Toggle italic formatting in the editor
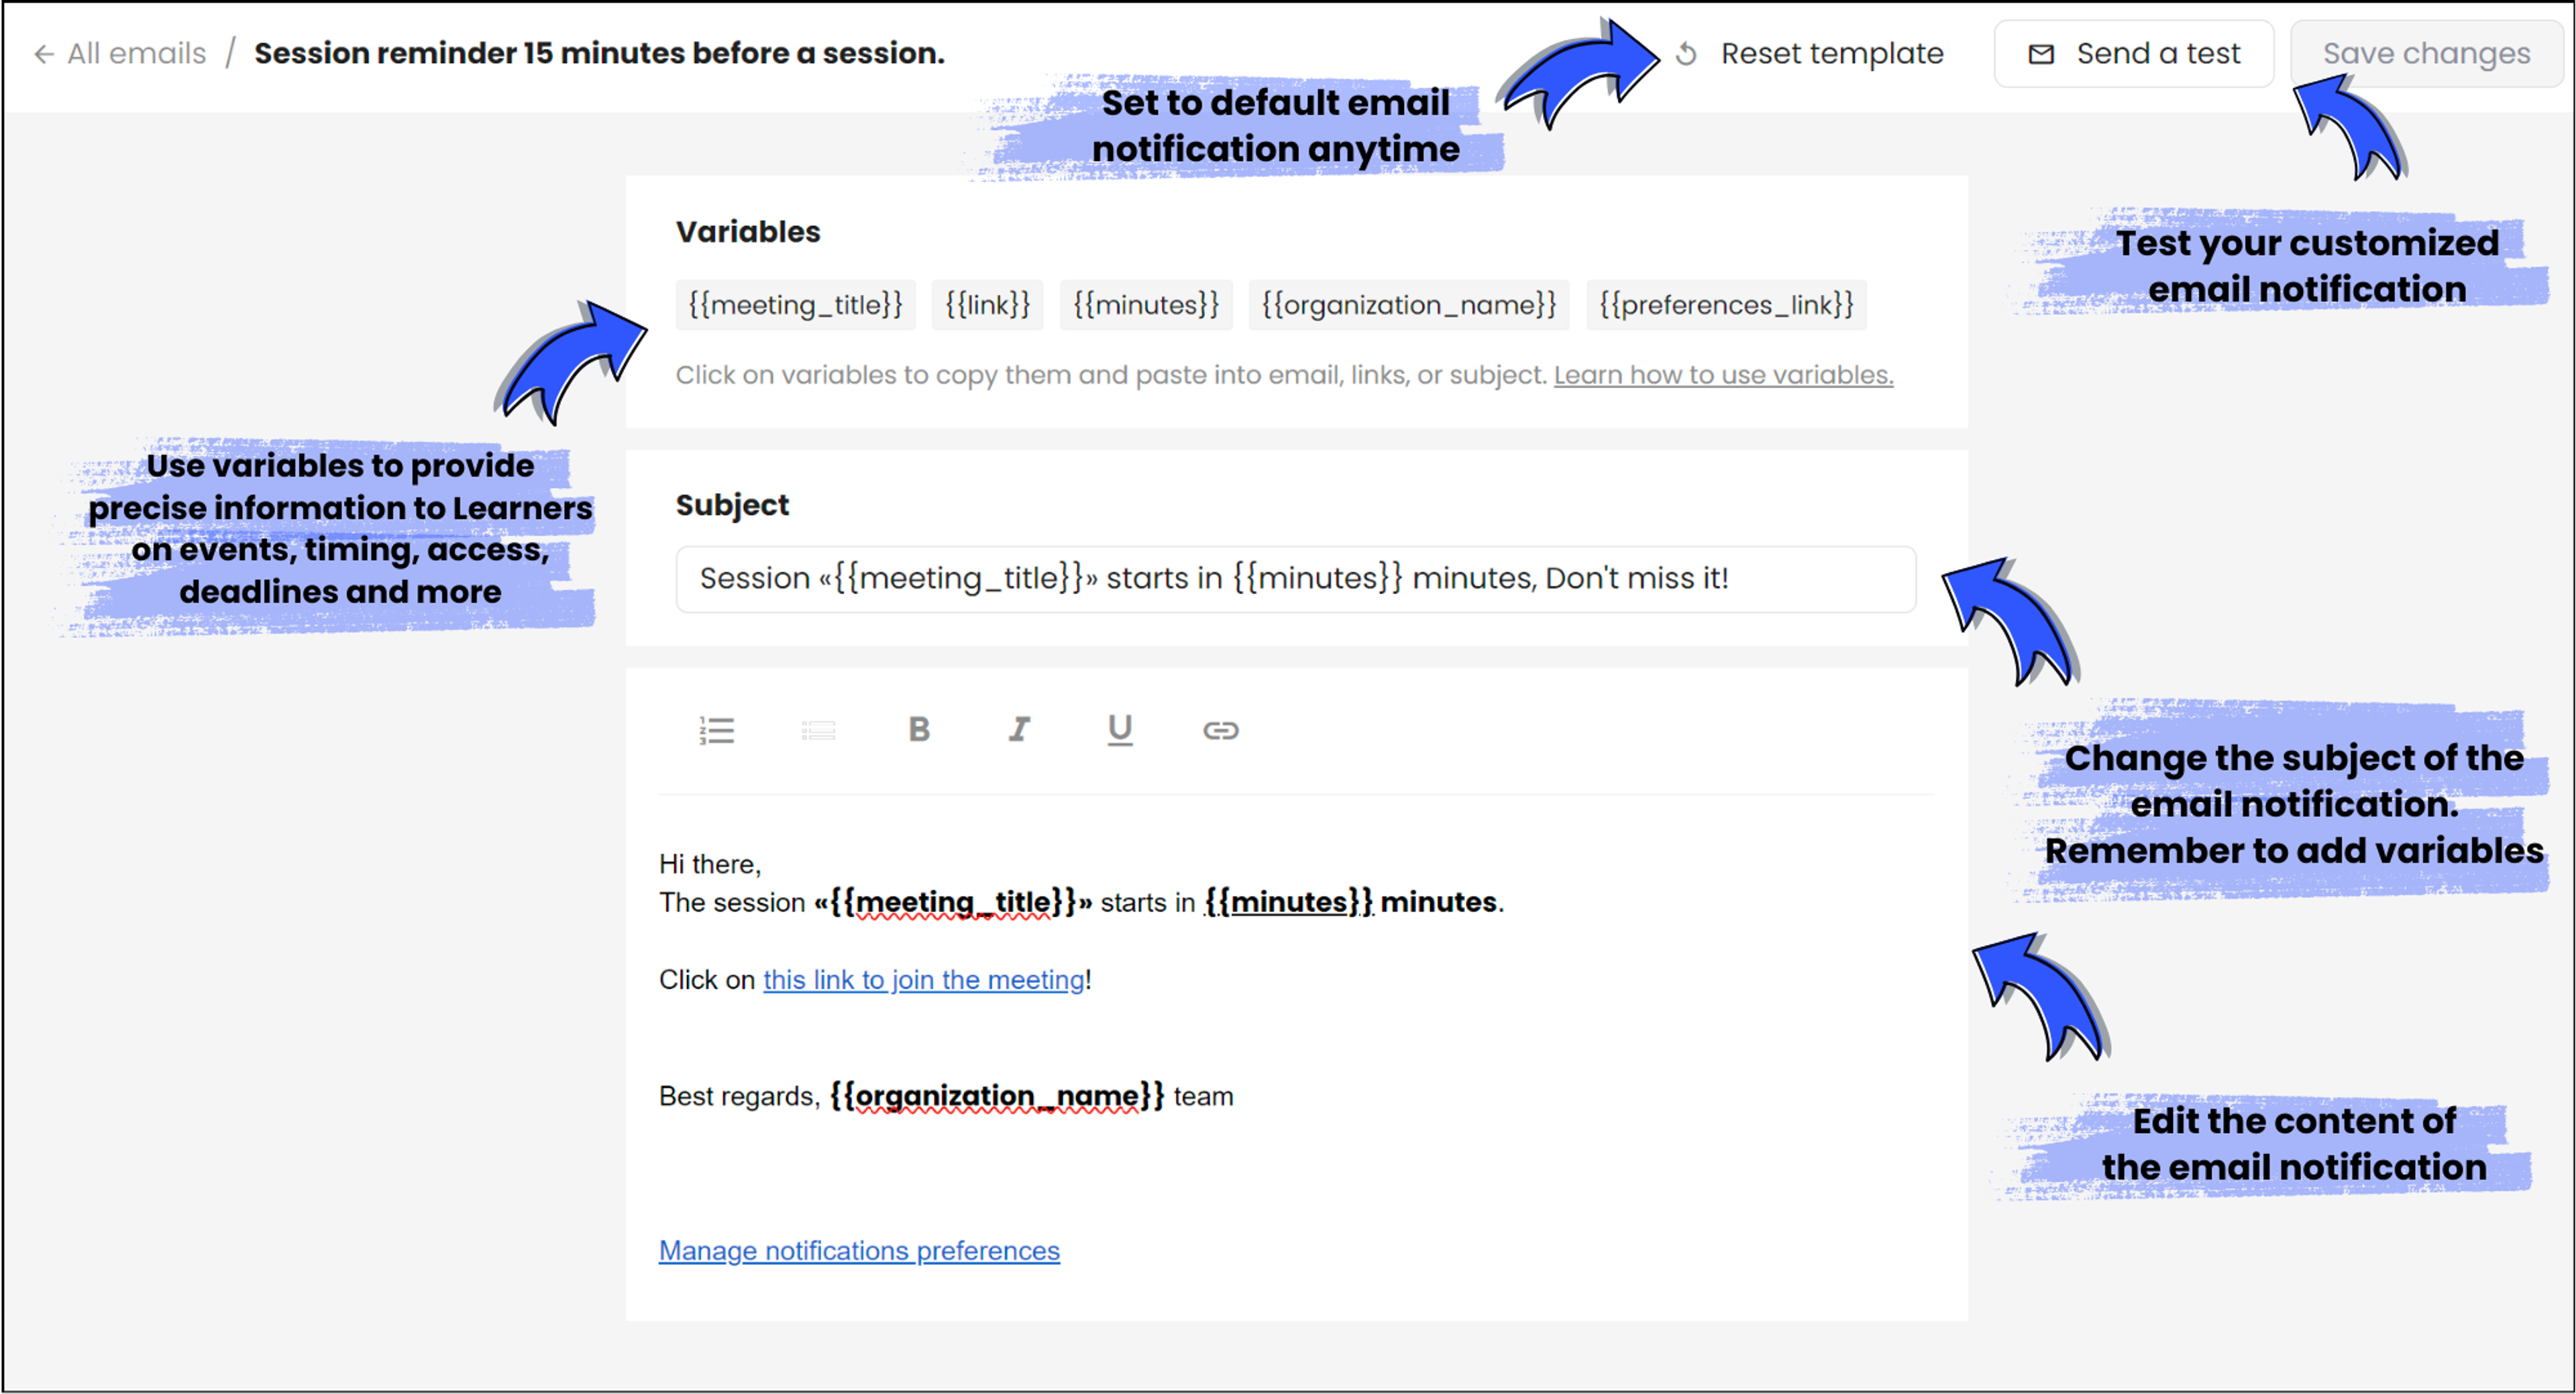2576x1394 pixels. coord(1019,730)
